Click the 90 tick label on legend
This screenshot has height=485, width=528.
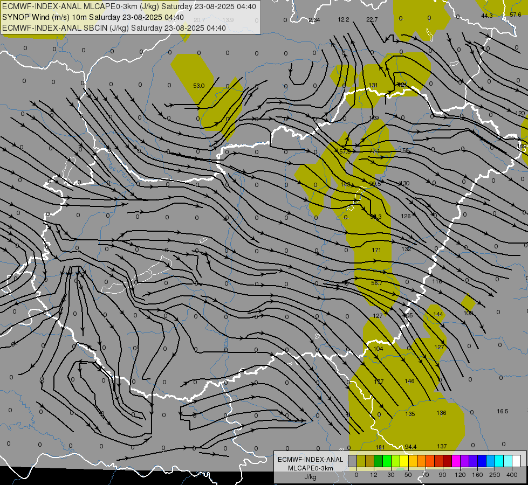[x=442, y=475]
